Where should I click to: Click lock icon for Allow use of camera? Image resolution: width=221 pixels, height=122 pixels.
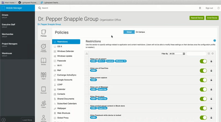(x=211, y=61)
